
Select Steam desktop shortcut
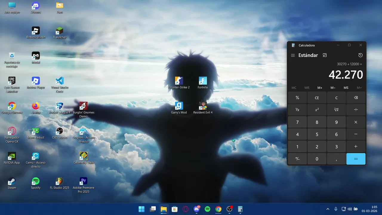[x=12, y=183]
